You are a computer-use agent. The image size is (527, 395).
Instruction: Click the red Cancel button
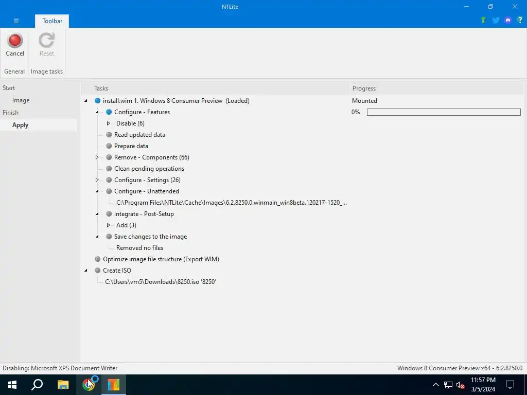click(15, 45)
